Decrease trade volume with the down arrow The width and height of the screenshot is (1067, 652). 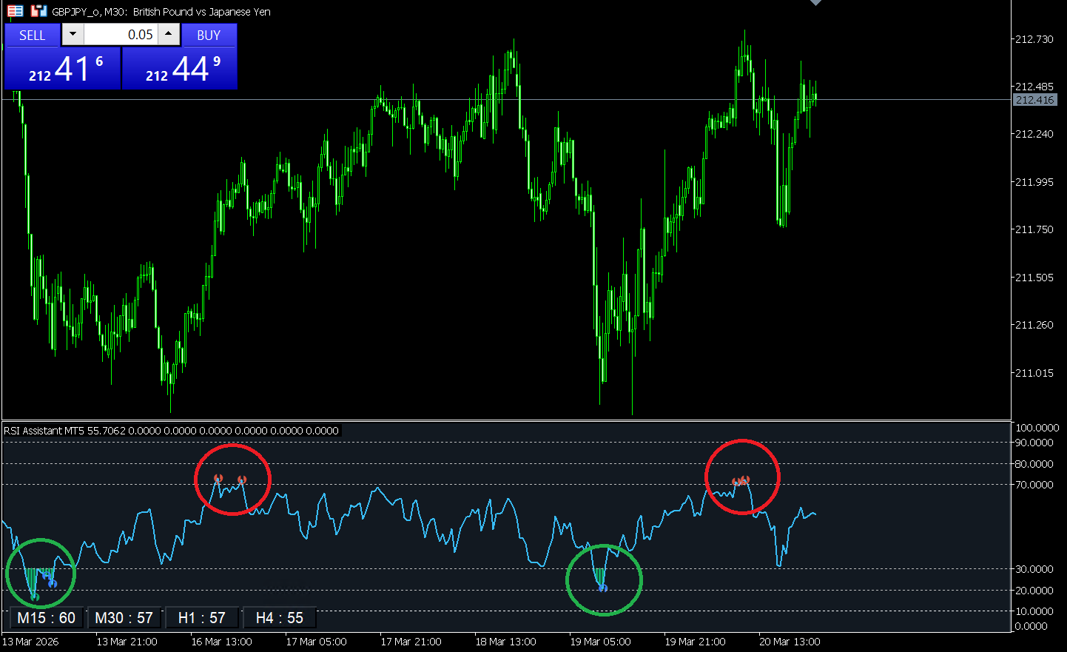click(73, 34)
